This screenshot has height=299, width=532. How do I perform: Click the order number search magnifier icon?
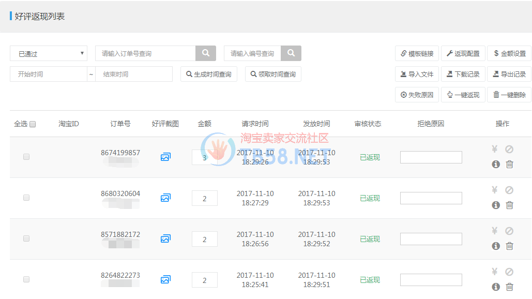pos(205,53)
